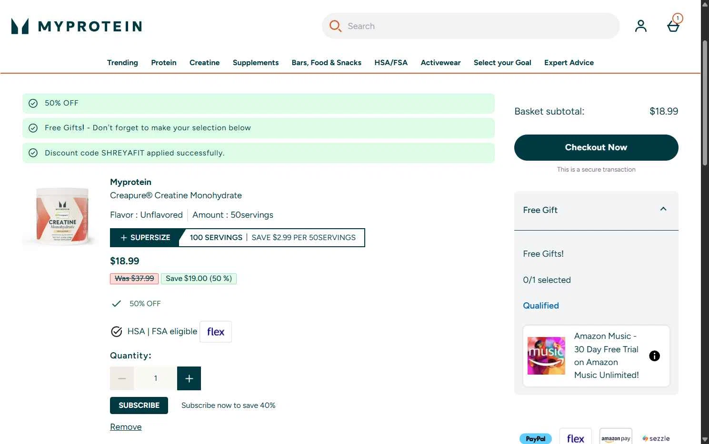Click the Myprotein logo

[x=77, y=26]
